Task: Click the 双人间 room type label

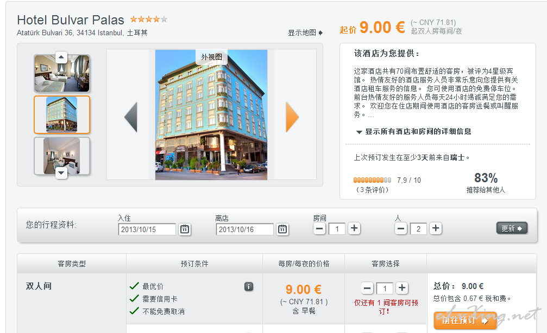Action: (39, 286)
